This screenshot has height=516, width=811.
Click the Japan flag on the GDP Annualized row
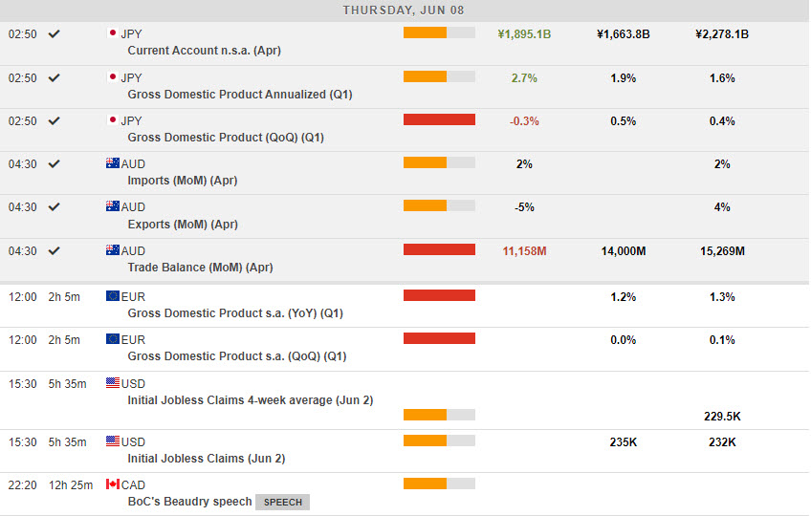[x=112, y=77]
